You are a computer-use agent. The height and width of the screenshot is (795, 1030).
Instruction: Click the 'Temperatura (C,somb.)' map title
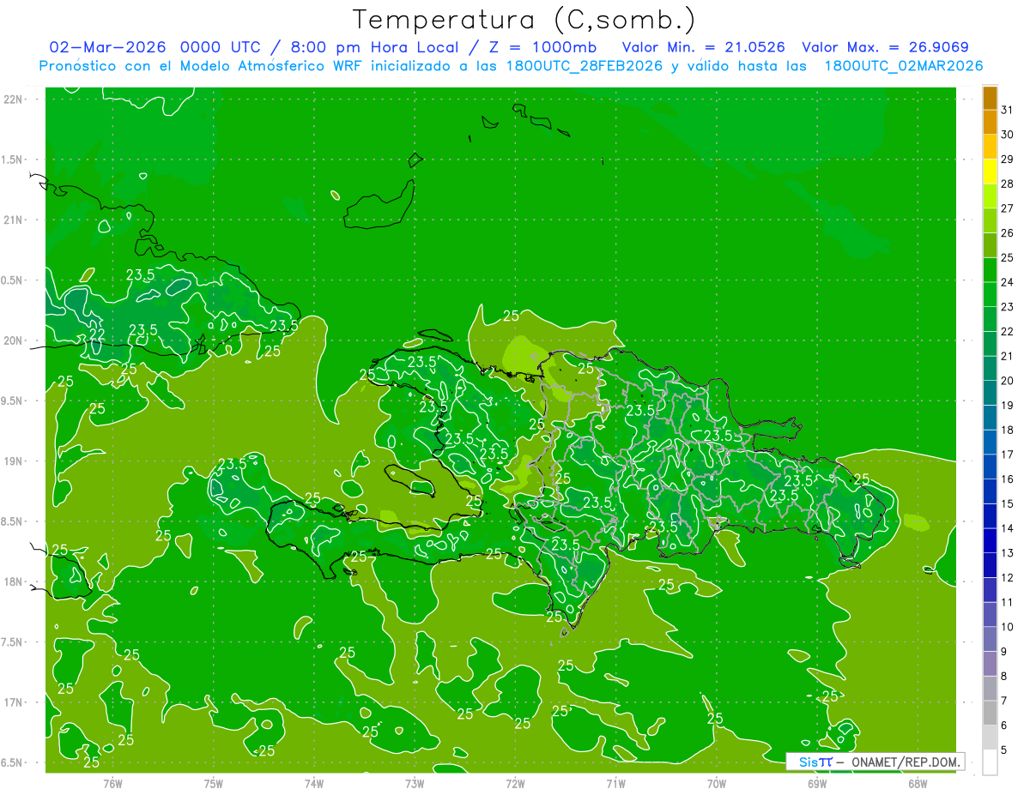pos(524,20)
